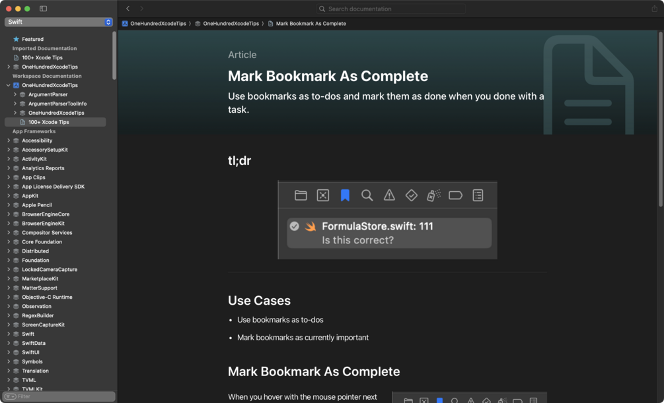Expand the AppKit framework chevron
664x403 pixels.
[9, 196]
